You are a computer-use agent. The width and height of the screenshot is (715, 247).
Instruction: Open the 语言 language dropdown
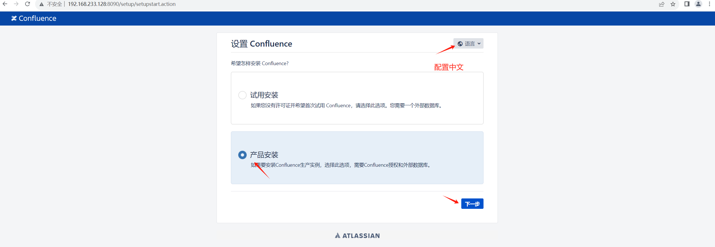click(x=468, y=44)
